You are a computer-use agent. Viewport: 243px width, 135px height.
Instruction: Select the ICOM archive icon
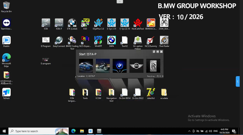pyautogui.click(x=98, y=92)
